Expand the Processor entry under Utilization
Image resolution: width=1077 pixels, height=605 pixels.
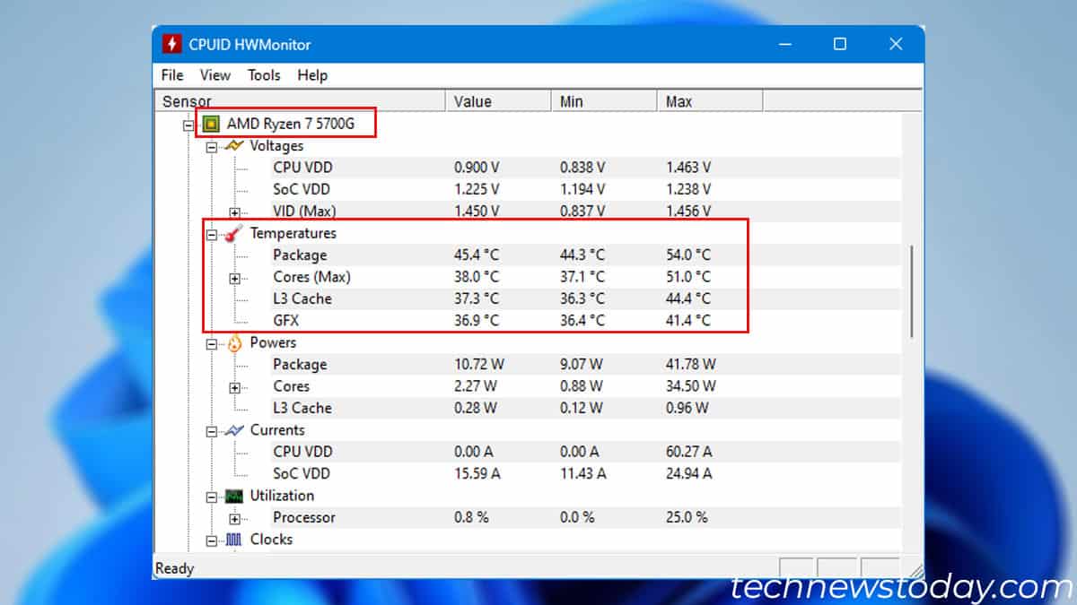click(x=235, y=517)
